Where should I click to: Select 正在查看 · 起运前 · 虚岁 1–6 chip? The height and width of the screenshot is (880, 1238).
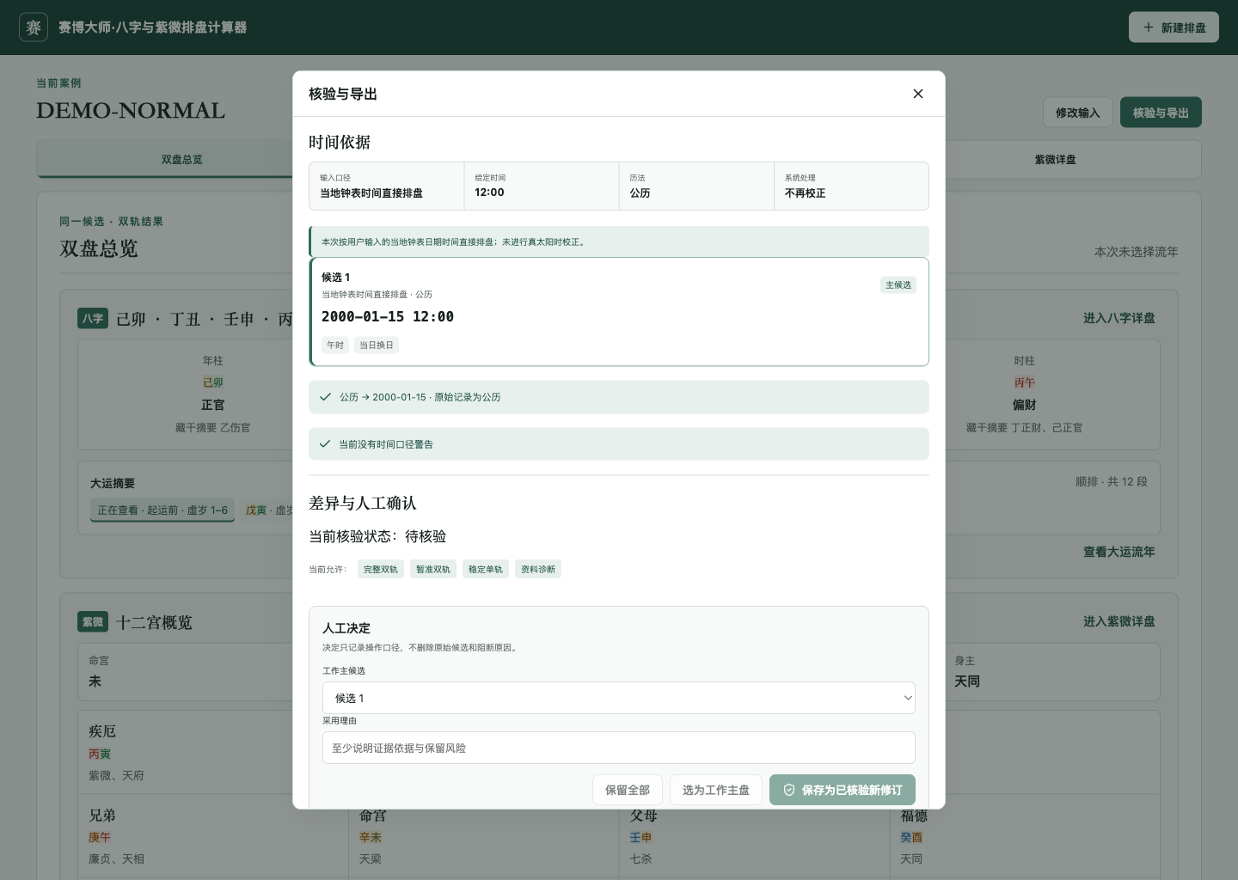click(x=162, y=510)
